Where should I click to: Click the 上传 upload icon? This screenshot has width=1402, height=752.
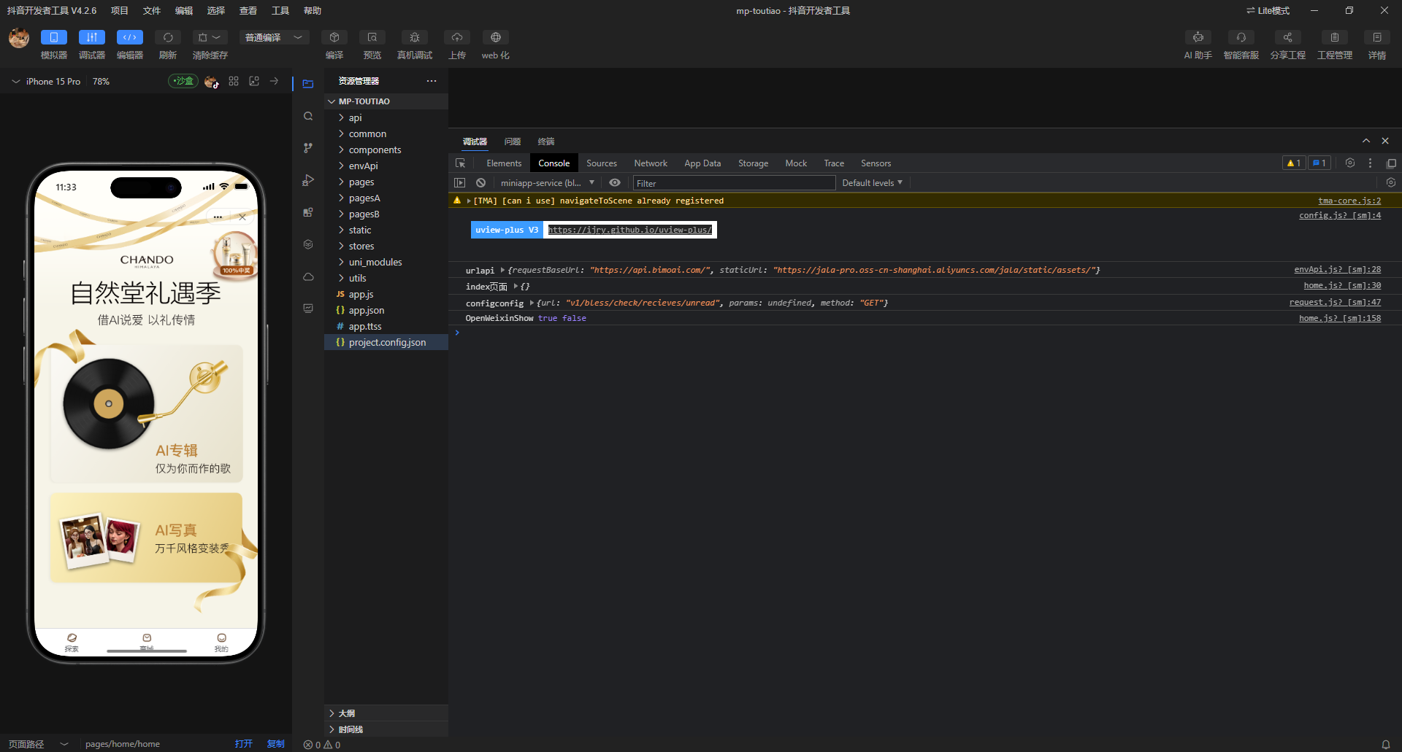[456, 38]
